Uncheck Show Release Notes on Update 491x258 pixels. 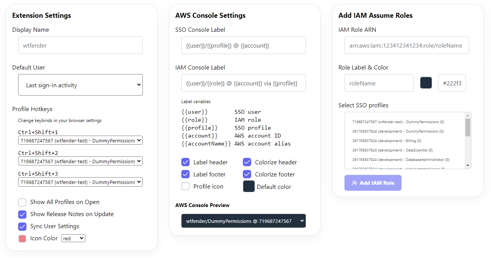(22, 214)
